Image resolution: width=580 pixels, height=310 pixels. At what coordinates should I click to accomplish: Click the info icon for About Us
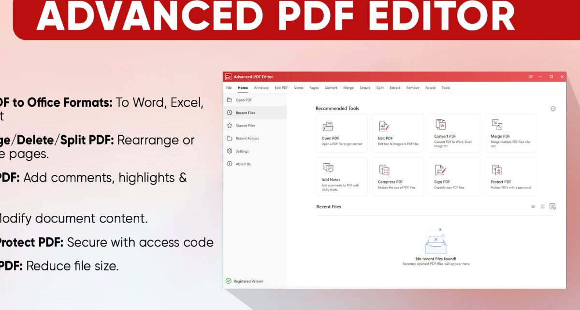pos(230,164)
